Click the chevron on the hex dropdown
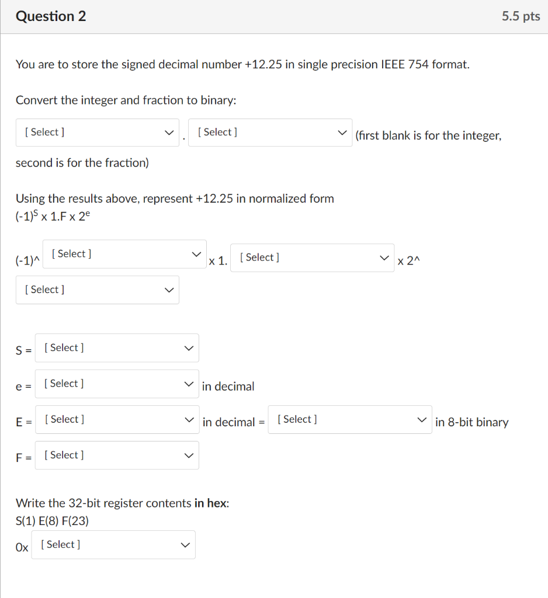The image size is (548, 598). point(185,544)
